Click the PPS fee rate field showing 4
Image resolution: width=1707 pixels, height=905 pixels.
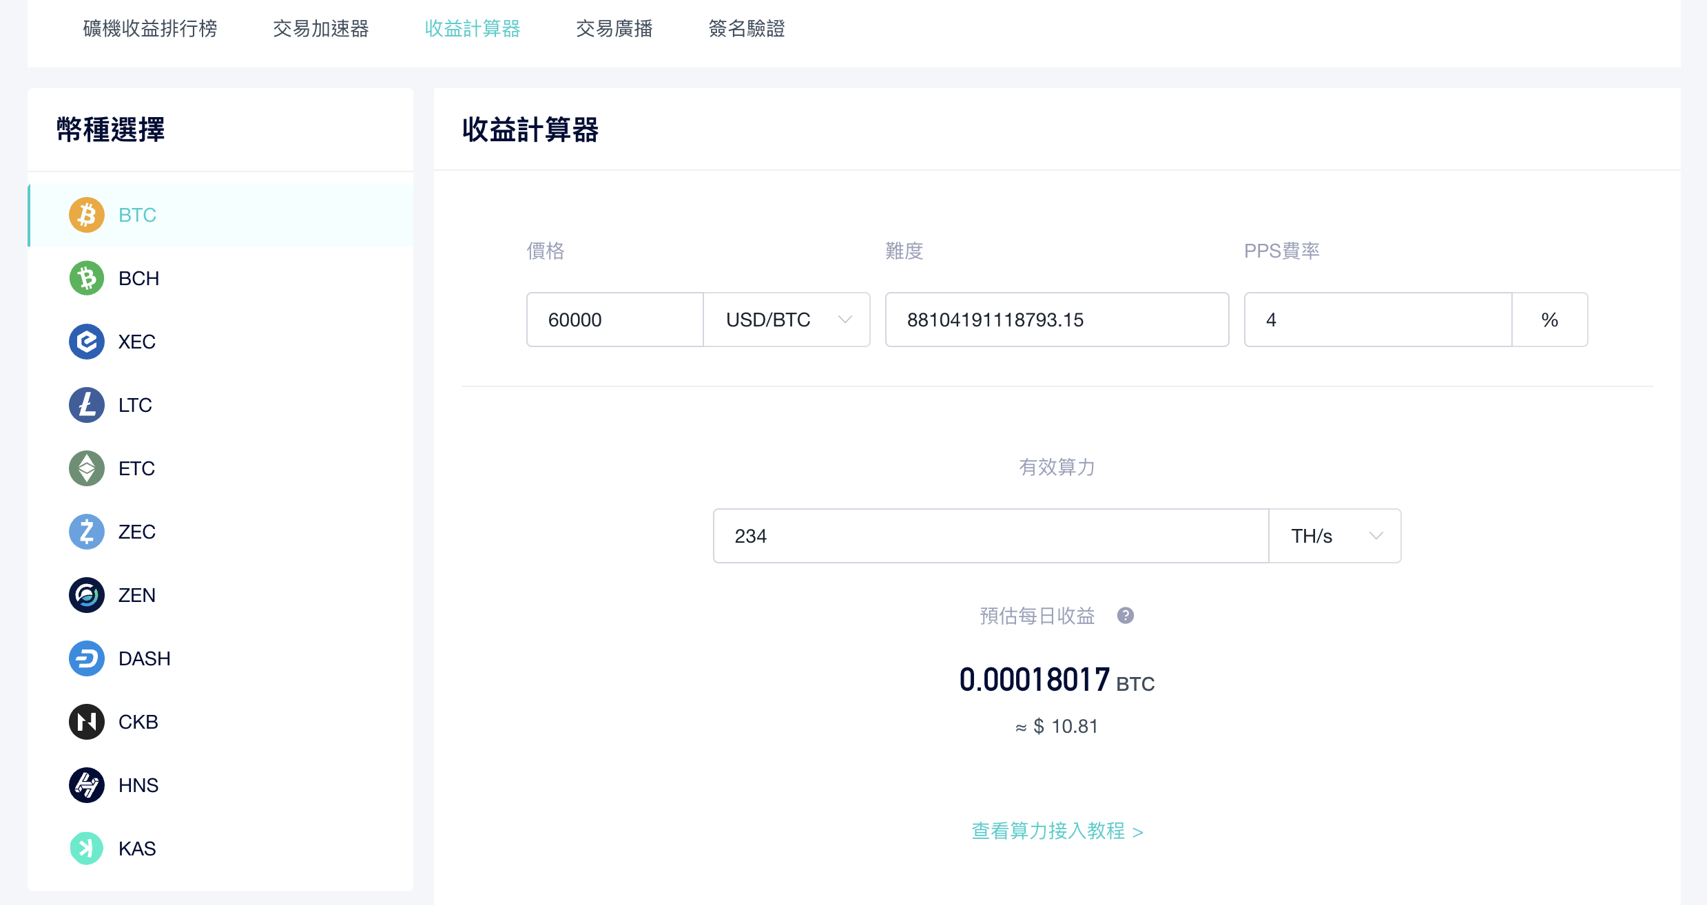pyautogui.click(x=1378, y=320)
